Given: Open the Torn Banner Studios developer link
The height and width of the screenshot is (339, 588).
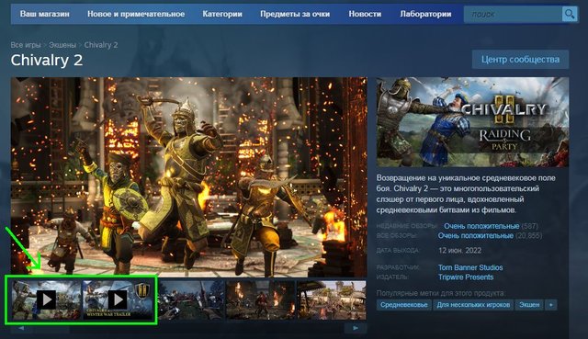Looking at the screenshot, I should tap(470, 267).
